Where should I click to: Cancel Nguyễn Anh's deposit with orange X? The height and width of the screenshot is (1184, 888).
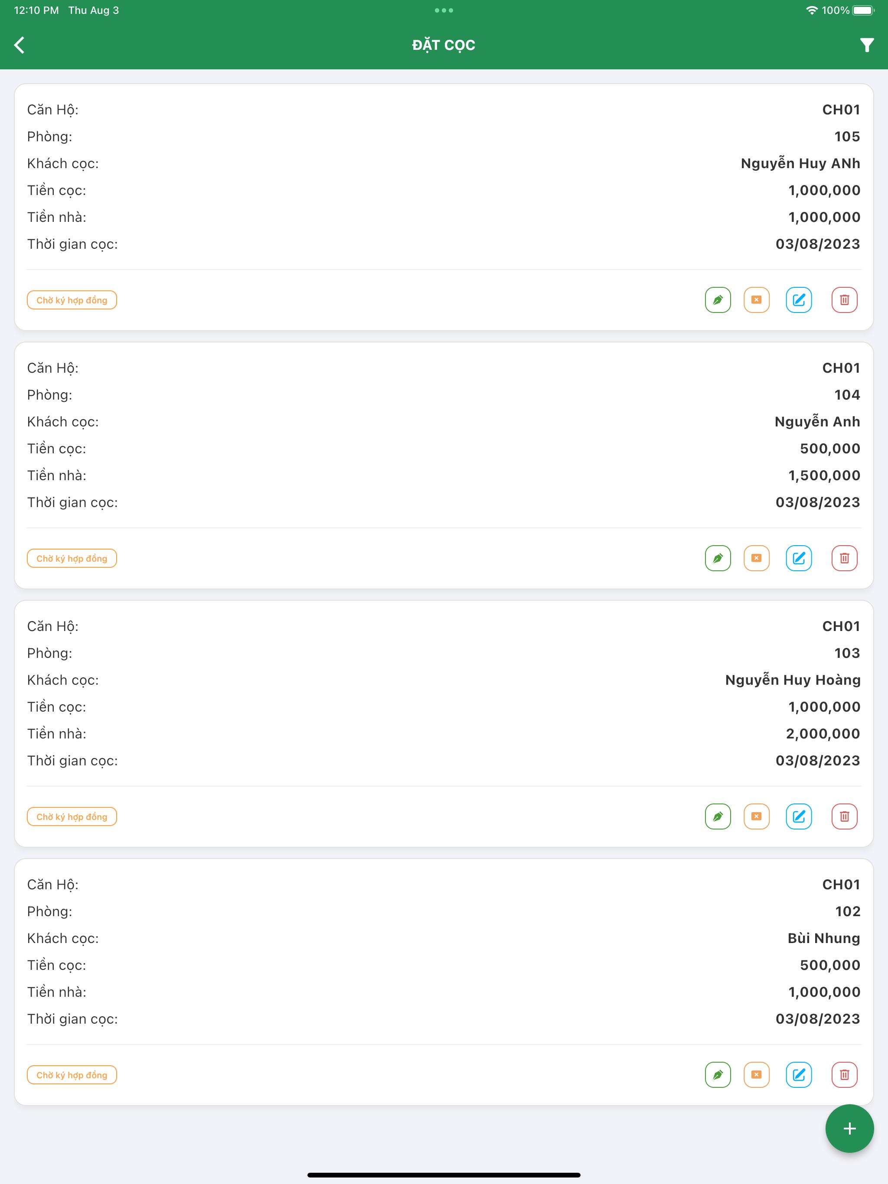pyautogui.click(x=756, y=558)
